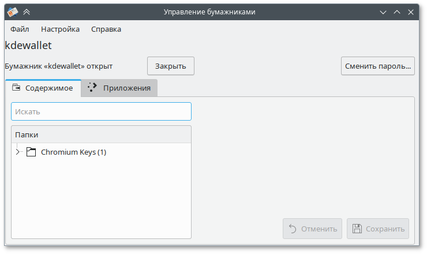Select the Chromium Keys (1) tree item
Viewport: 427px width, 254px height.
point(73,152)
